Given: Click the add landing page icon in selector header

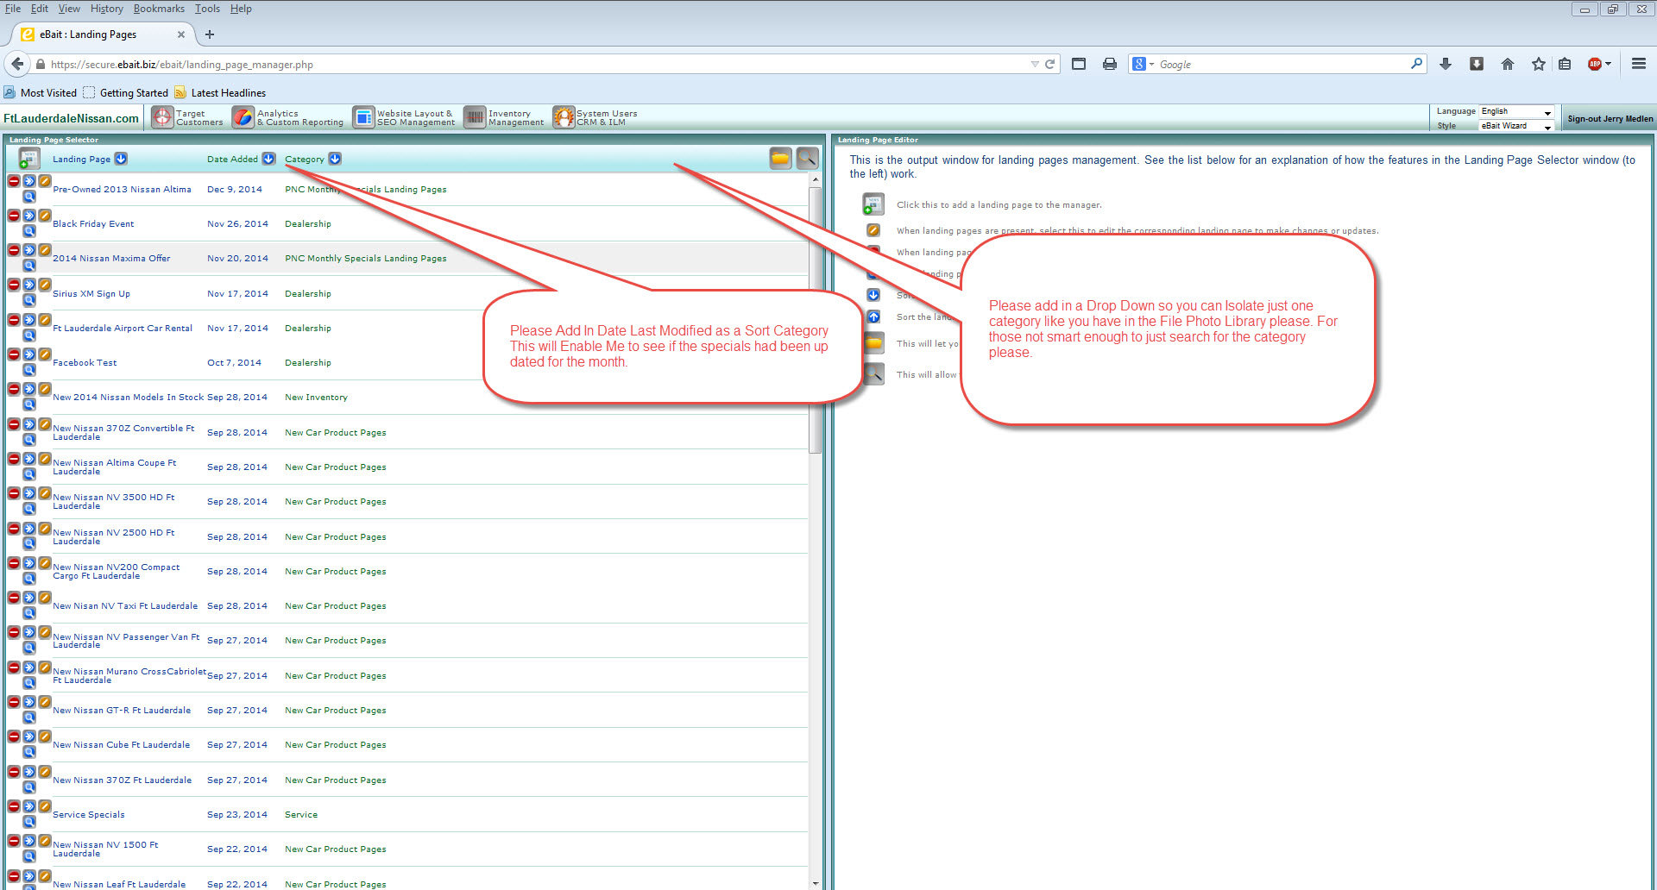Looking at the screenshot, I should click(x=28, y=159).
